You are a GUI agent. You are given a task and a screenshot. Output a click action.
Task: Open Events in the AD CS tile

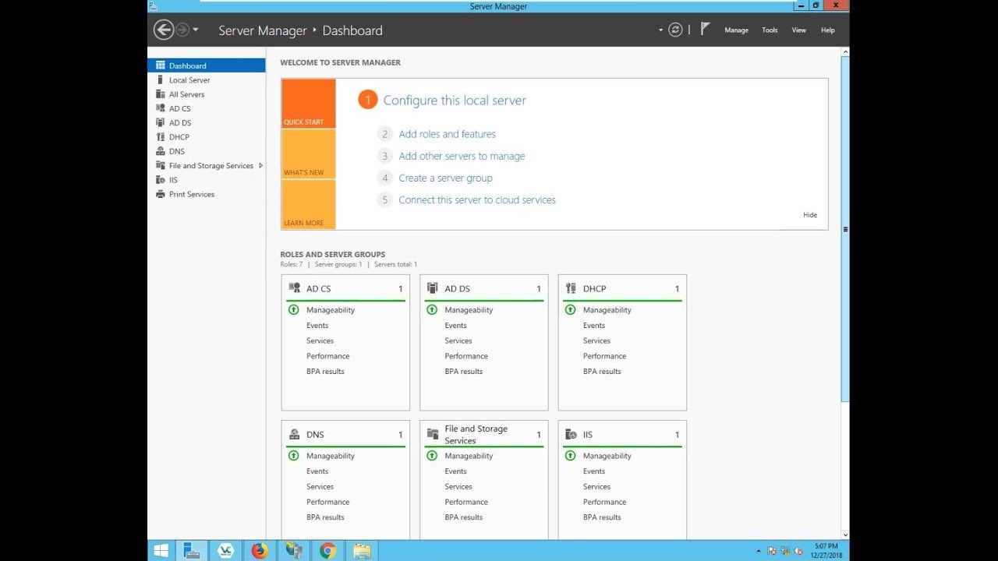[x=317, y=326]
